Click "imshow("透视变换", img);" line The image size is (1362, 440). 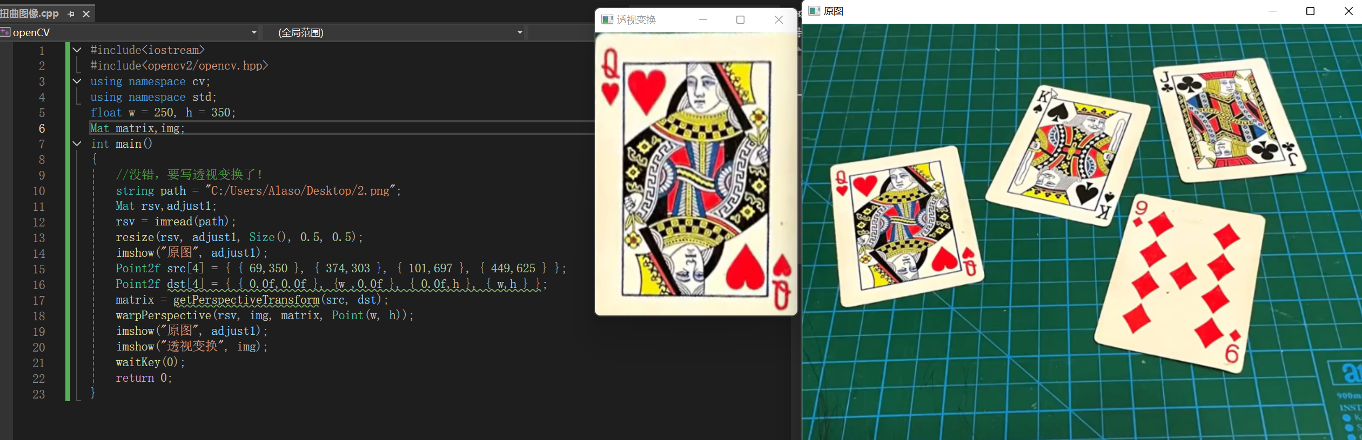coord(191,347)
